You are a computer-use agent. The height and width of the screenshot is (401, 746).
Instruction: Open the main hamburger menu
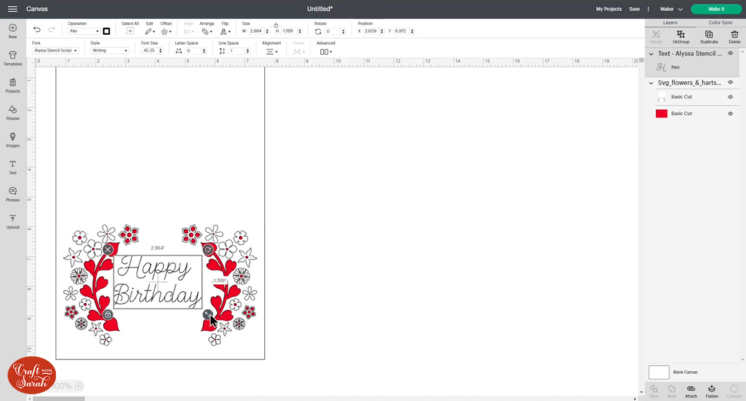click(x=12, y=9)
